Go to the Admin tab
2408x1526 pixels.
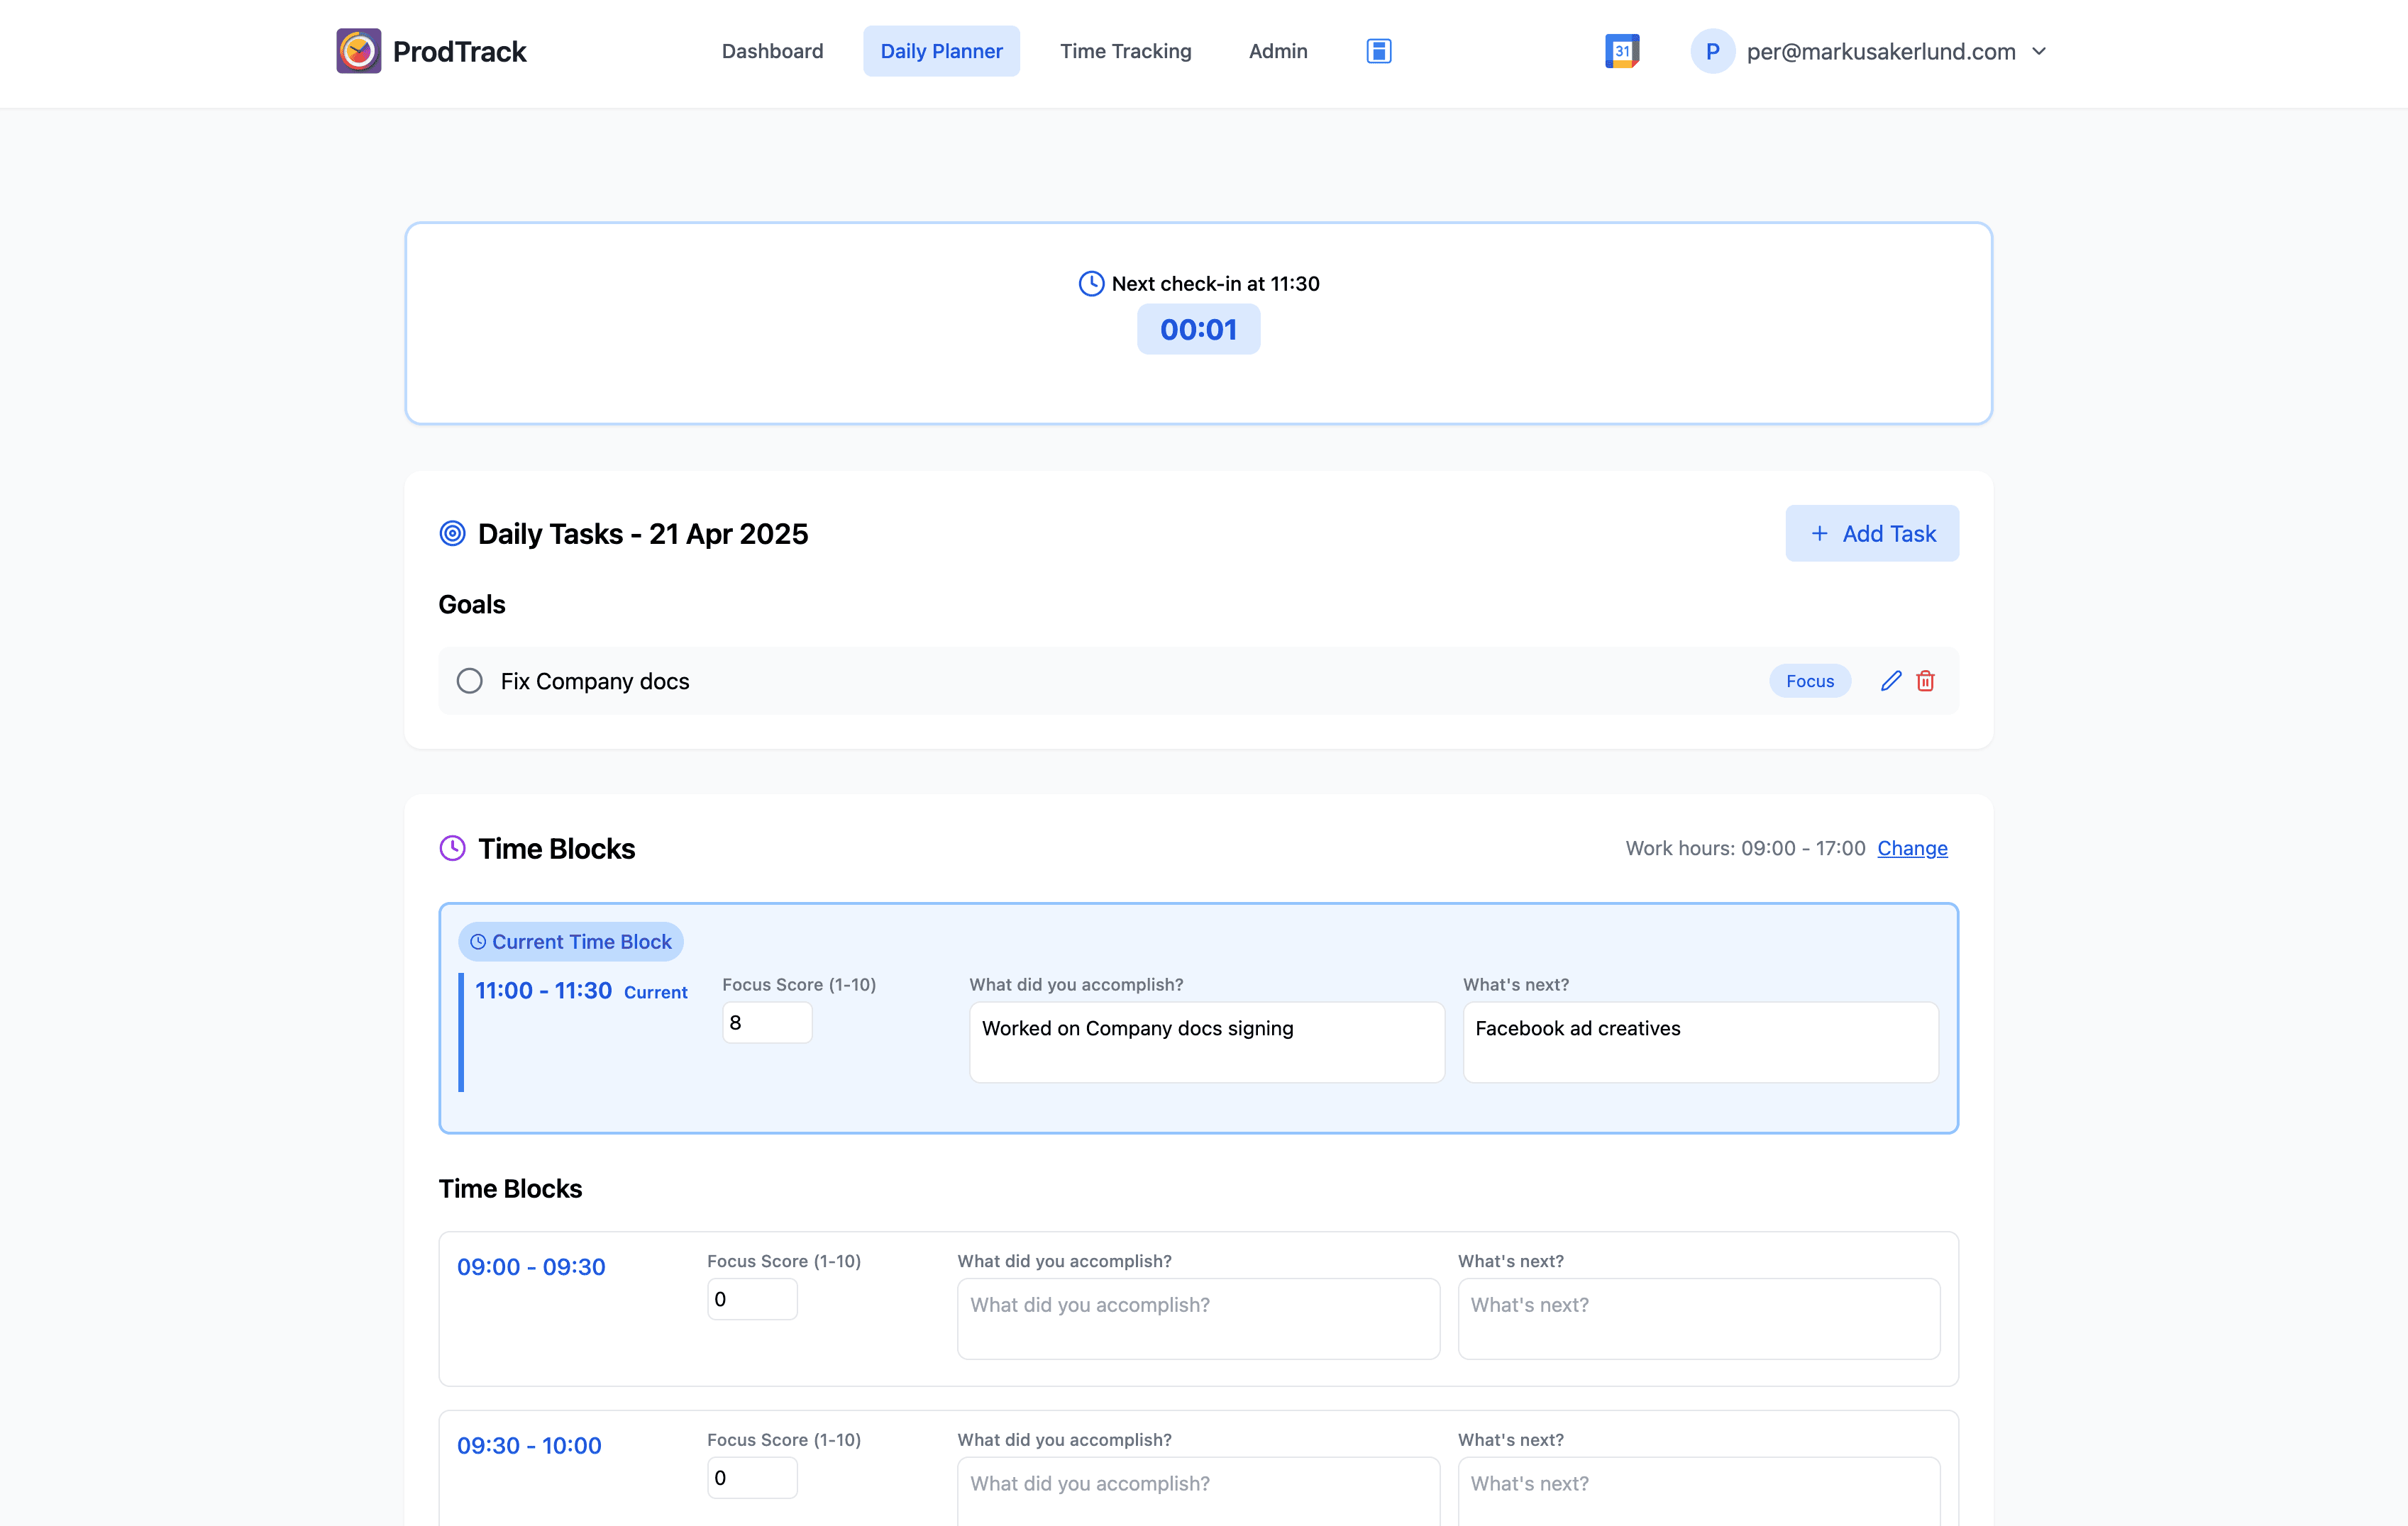coord(1277,51)
